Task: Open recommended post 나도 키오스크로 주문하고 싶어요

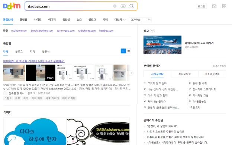Action: [165, 132]
